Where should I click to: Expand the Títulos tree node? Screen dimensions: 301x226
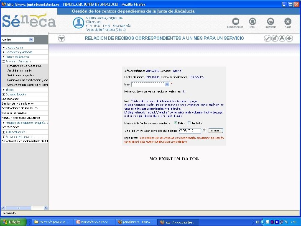[x=4, y=90]
